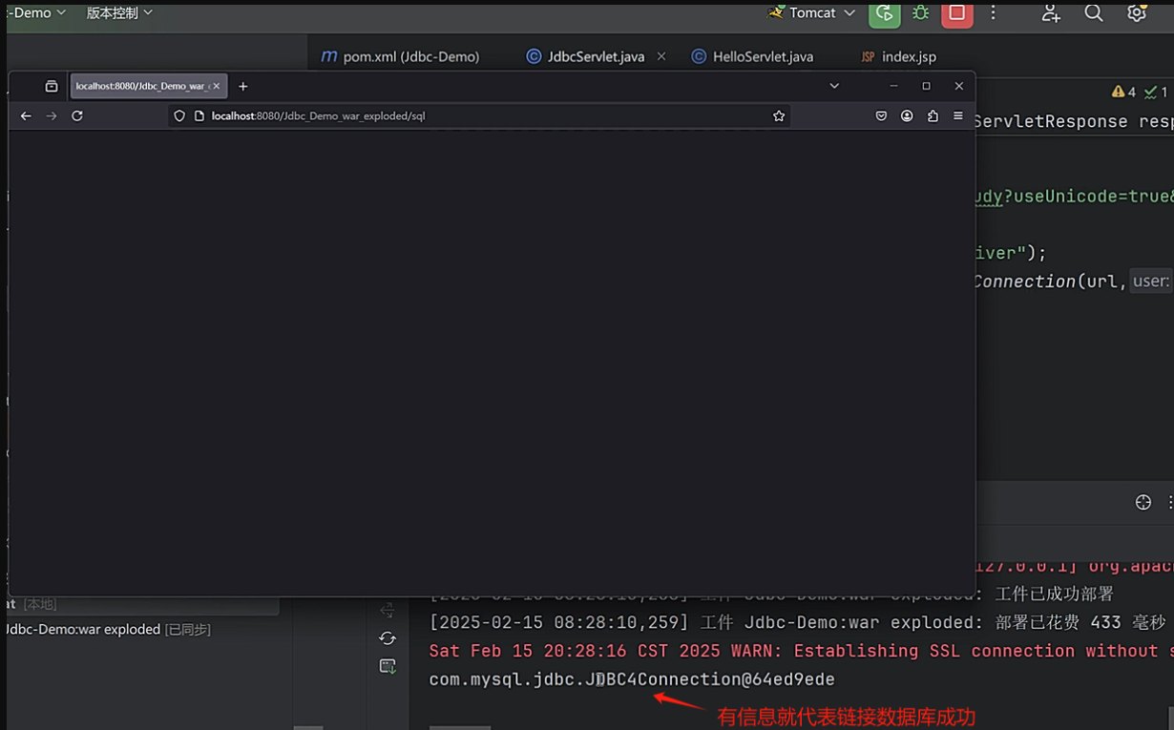1174x730 pixels.
Task: Go forward in the browser
Action: 52,115
